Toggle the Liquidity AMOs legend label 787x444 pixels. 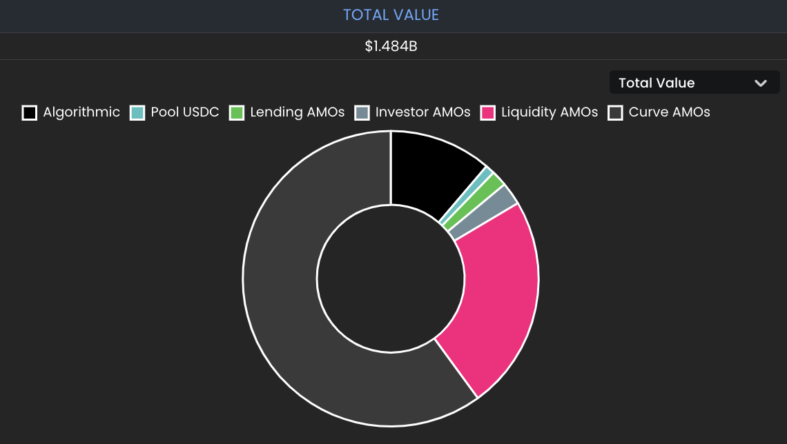(550, 112)
